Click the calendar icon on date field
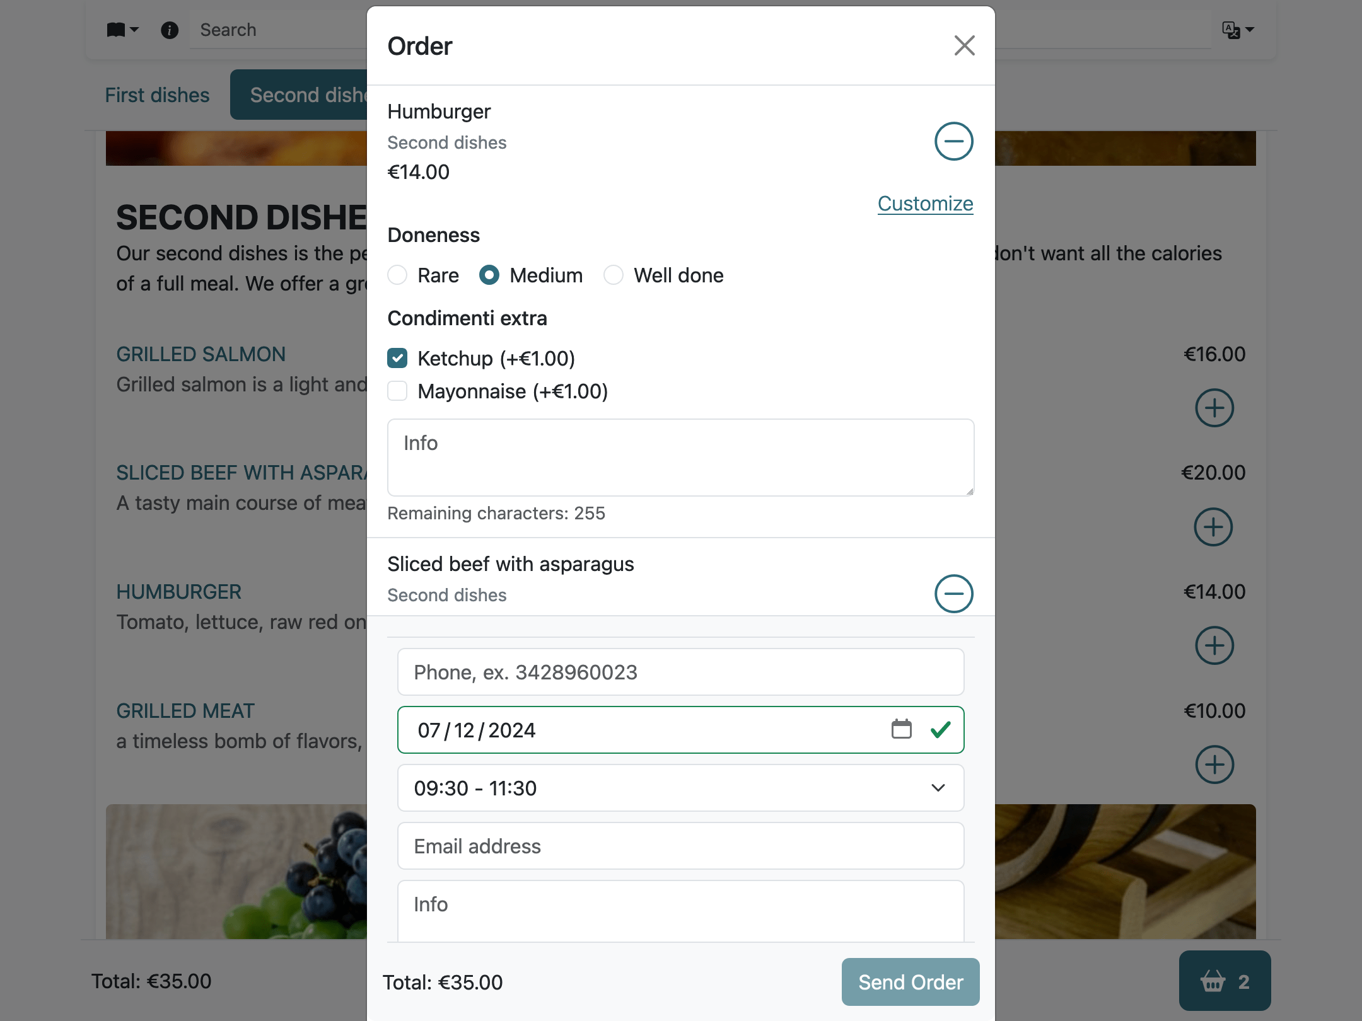Screen dimensions: 1362x1021 pos(901,730)
